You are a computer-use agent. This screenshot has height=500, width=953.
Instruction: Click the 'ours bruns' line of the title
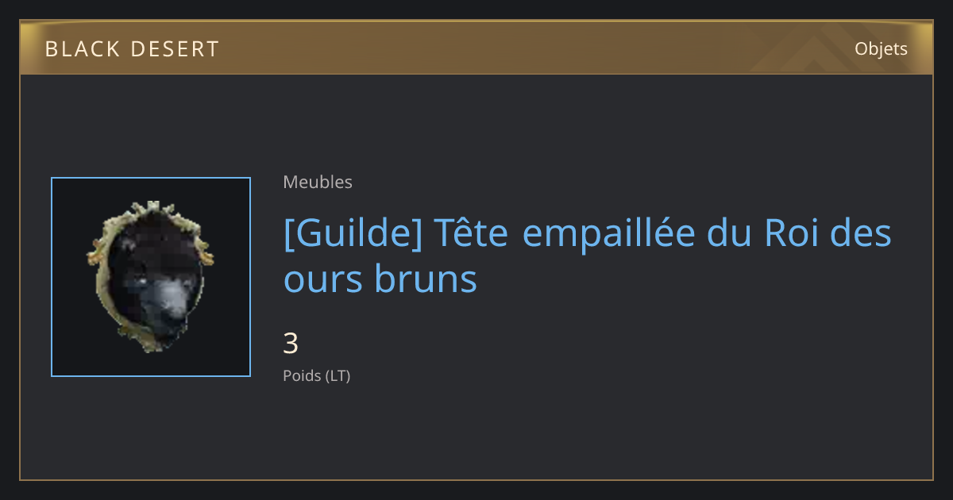(x=380, y=279)
